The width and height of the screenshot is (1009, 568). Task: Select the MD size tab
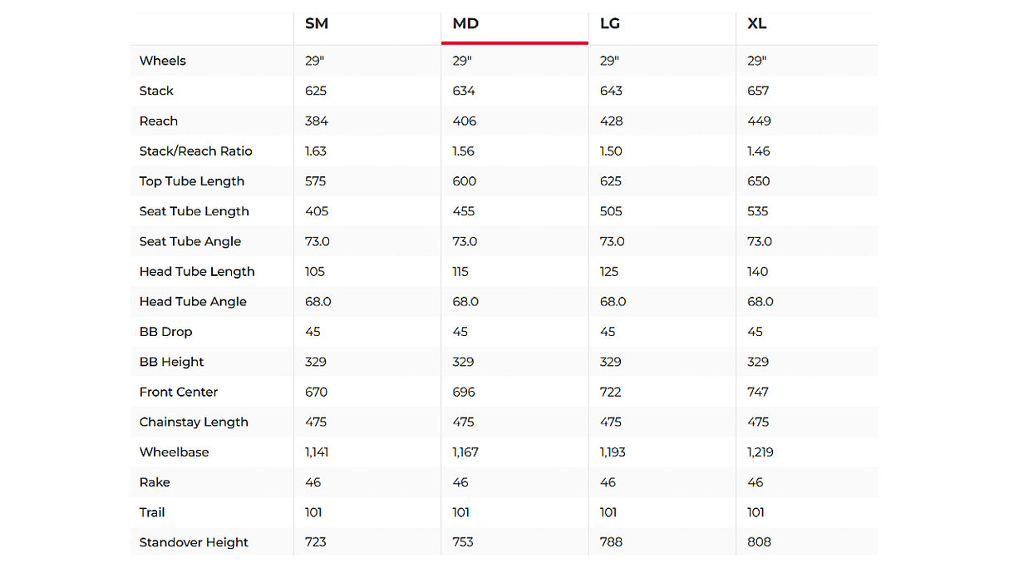(465, 24)
